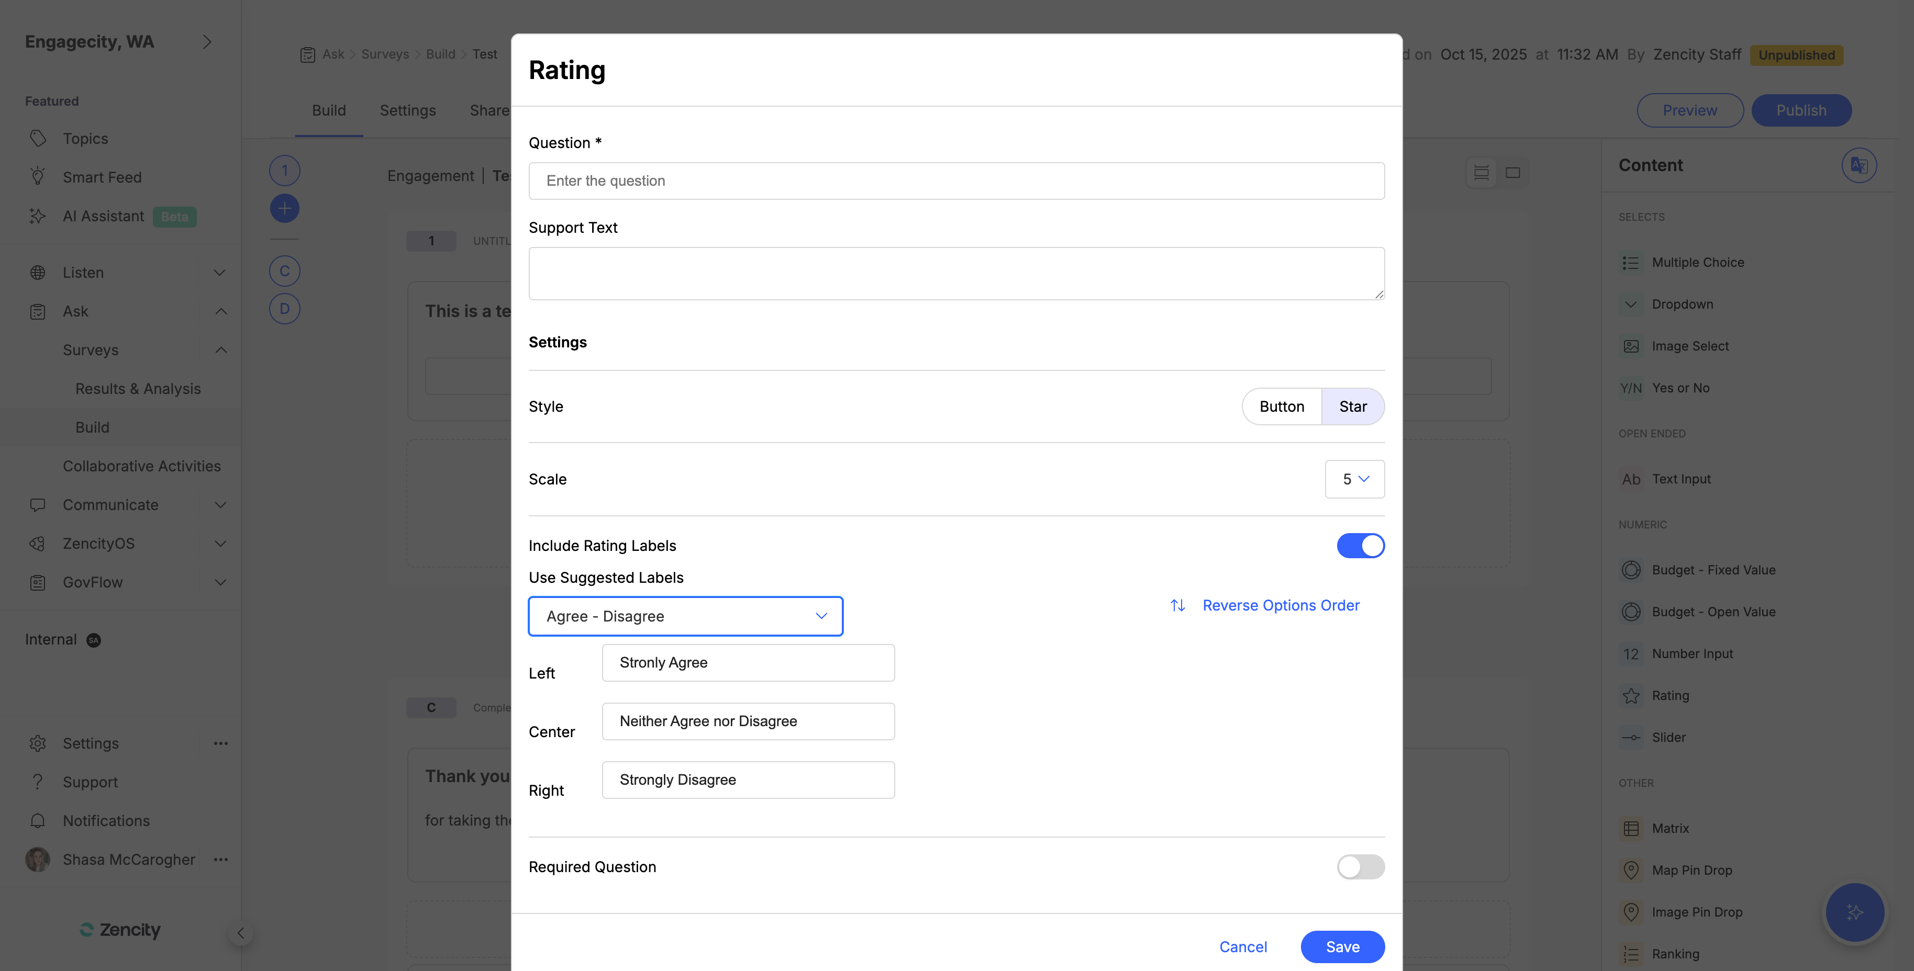Open the Scale dropdown showing 5
Viewport: 1914px width, 971px height.
(x=1354, y=479)
